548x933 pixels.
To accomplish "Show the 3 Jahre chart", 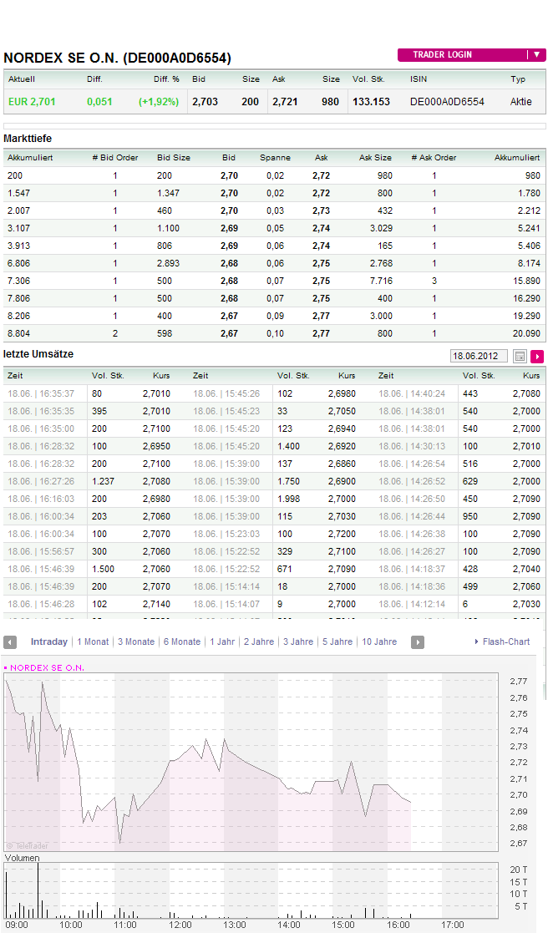I will pyautogui.click(x=298, y=641).
